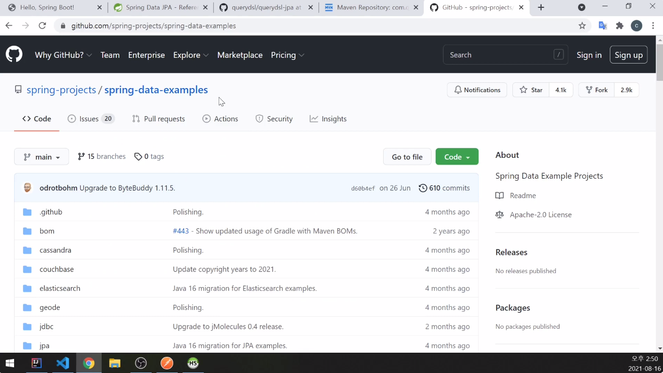Viewport: 663px width, 373px height.
Task: View the 15 branches link
Action: pos(102,156)
